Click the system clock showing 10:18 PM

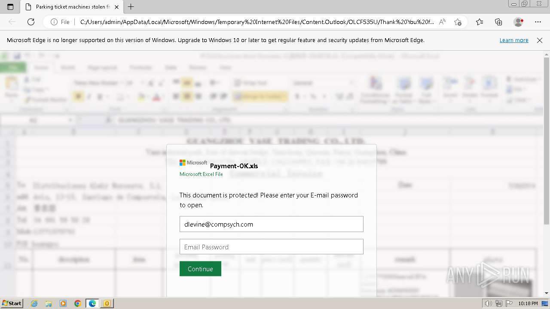pos(528,303)
